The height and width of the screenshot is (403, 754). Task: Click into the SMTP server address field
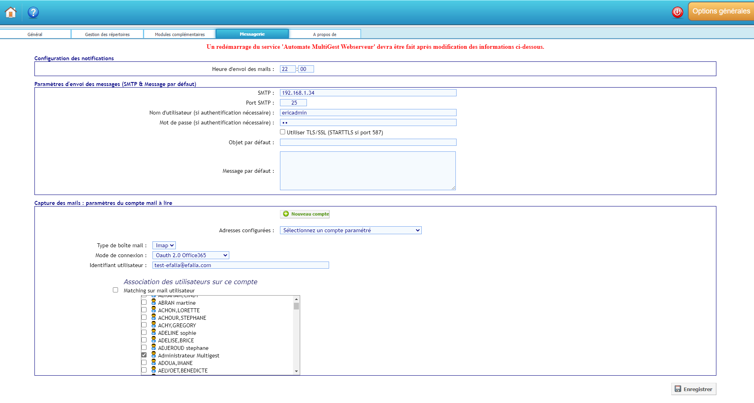click(368, 93)
